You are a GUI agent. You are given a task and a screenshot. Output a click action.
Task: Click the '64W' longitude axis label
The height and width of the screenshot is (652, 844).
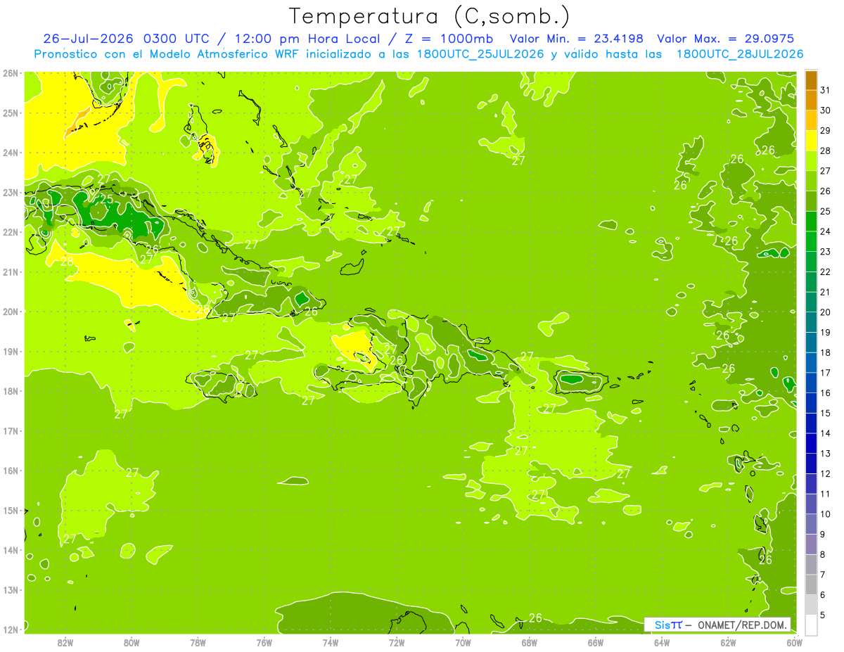click(x=662, y=642)
